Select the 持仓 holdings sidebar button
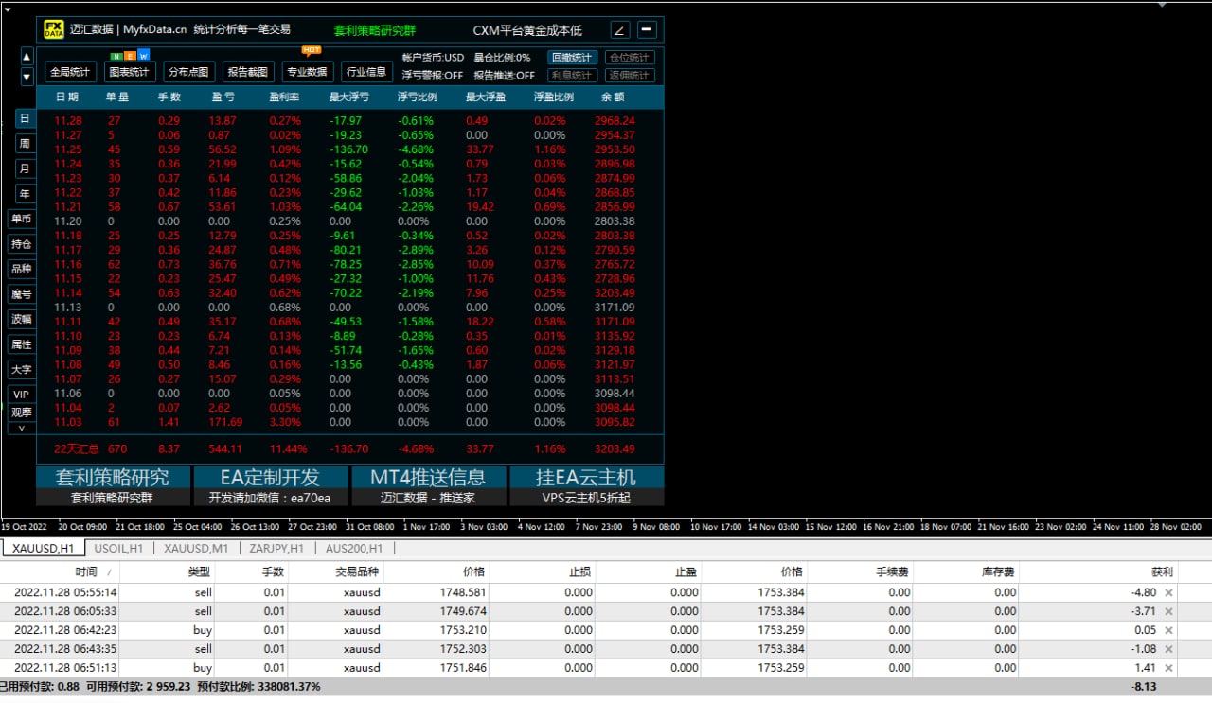This screenshot has width=1212, height=703. pos(21,244)
